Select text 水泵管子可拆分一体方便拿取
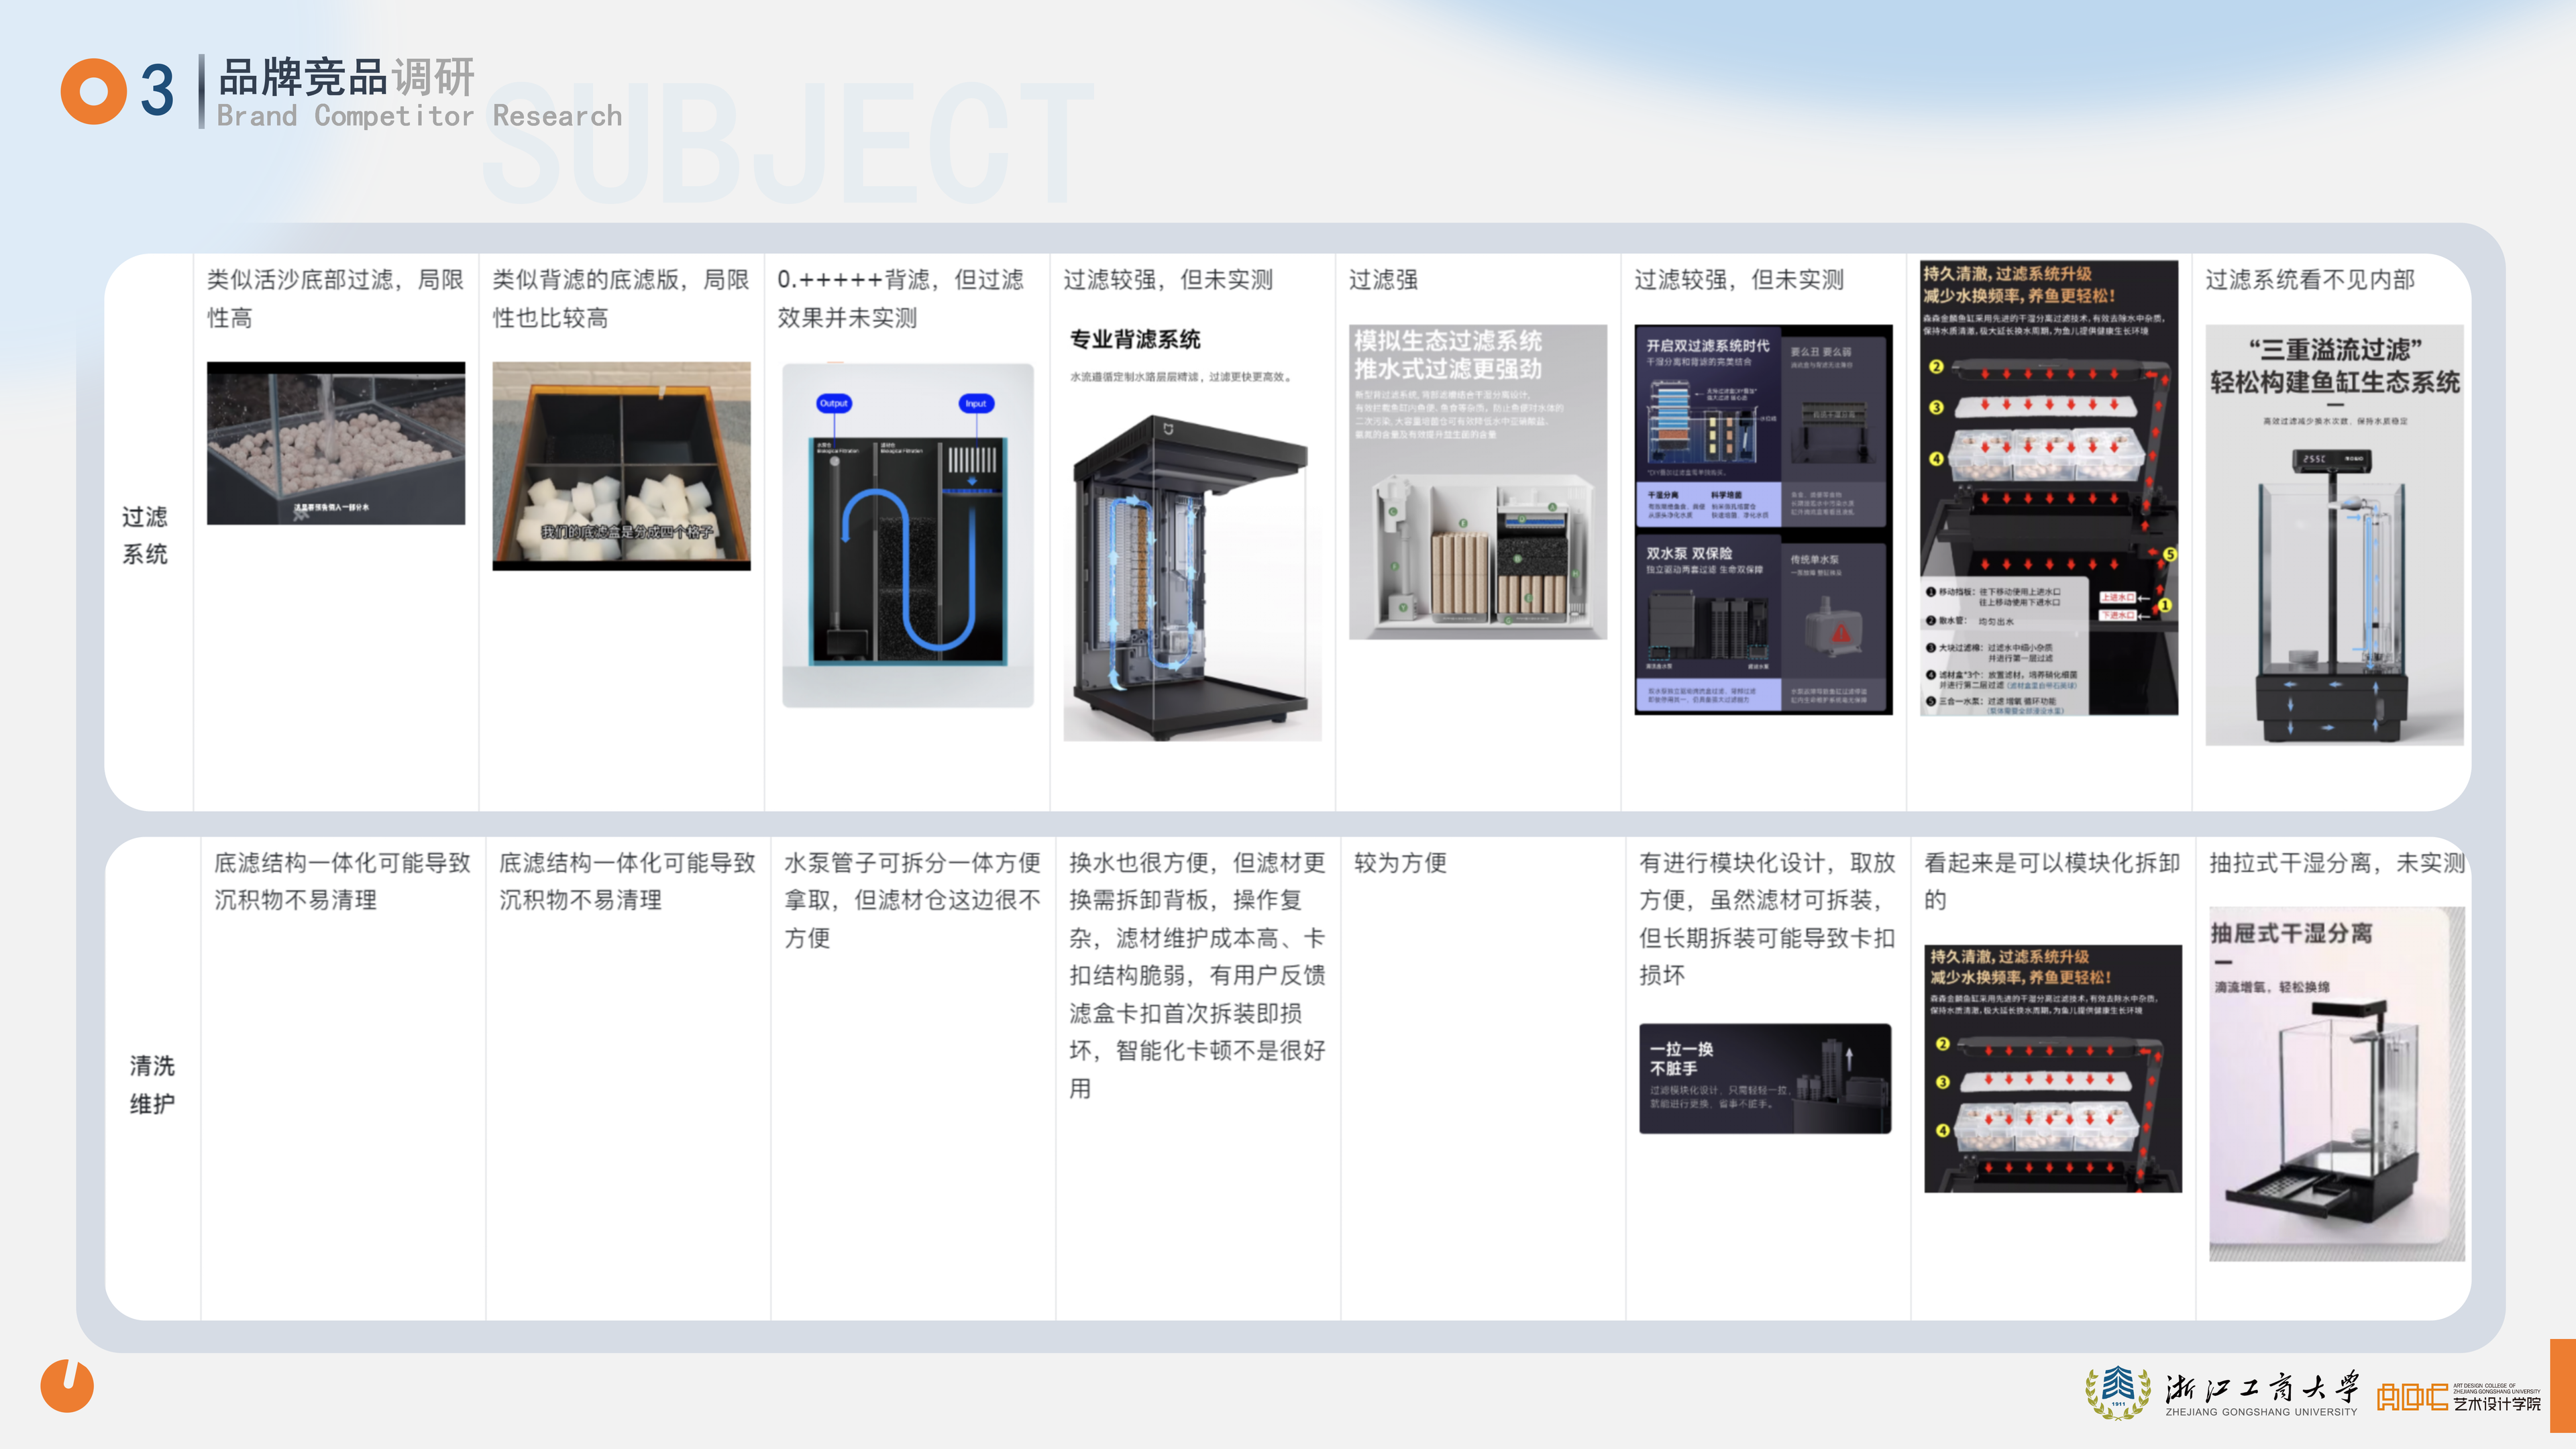Image resolution: width=2576 pixels, height=1449 pixels. (x=912, y=881)
